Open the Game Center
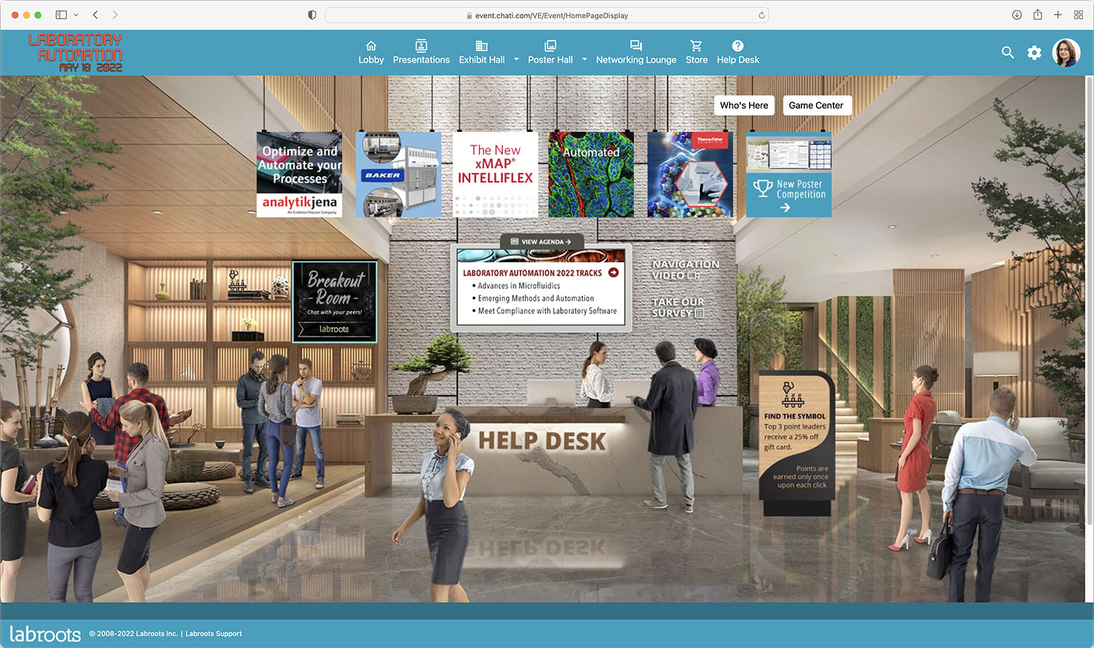Screen dimensions: 1094x648 (817, 105)
